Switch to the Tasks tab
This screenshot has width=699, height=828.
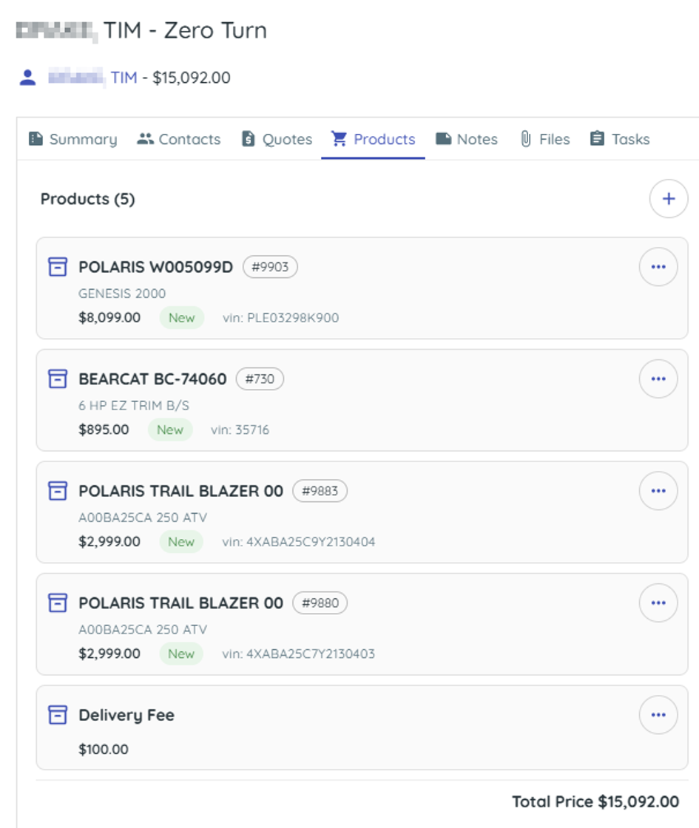(620, 139)
